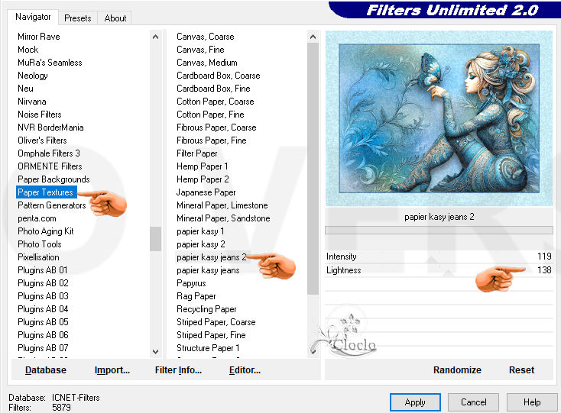Select the Pattern Generators category
This screenshot has height=413, width=561.
(52, 205)
